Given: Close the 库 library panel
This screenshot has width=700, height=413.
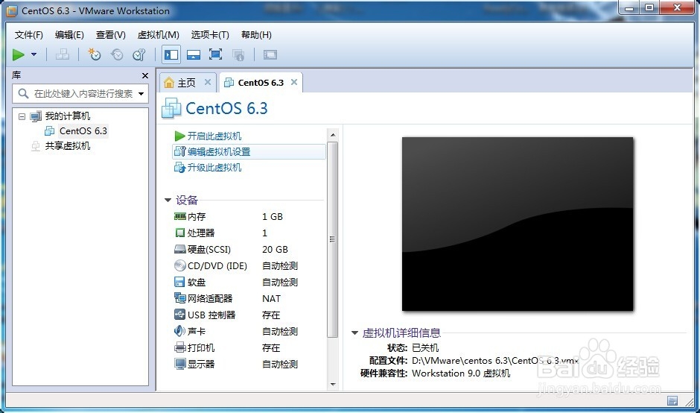Looking at the screenshot, I should [x=144, y=76].
